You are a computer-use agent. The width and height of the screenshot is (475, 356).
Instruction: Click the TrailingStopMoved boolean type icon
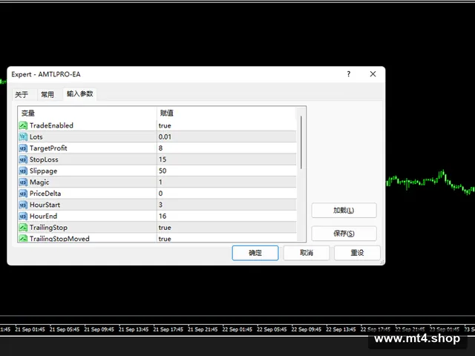pos(23,238)
